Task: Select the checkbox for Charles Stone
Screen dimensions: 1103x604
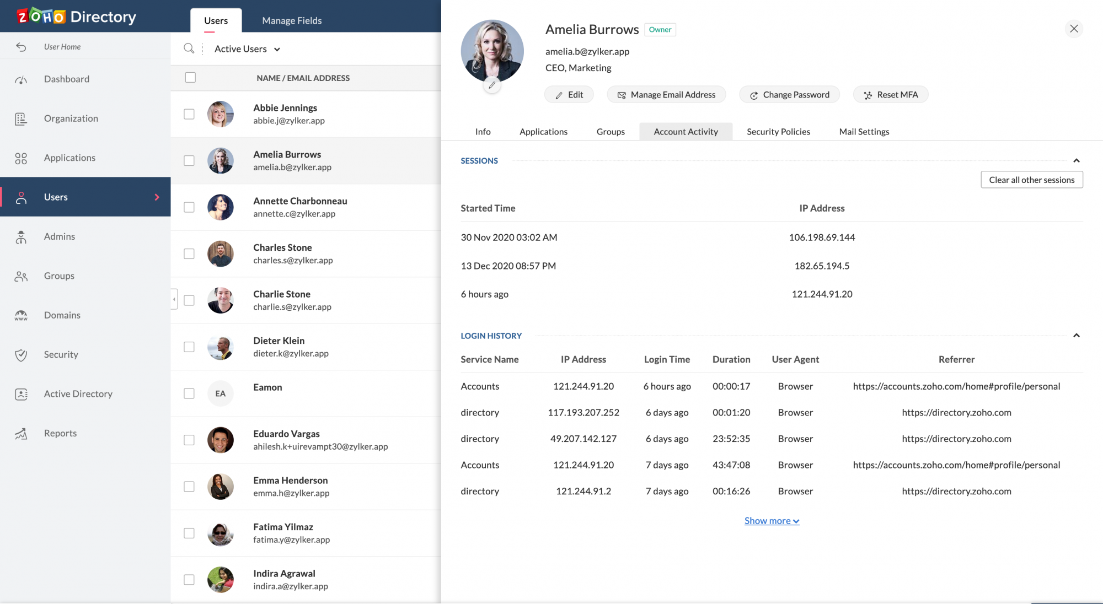Action: [189, 254]
